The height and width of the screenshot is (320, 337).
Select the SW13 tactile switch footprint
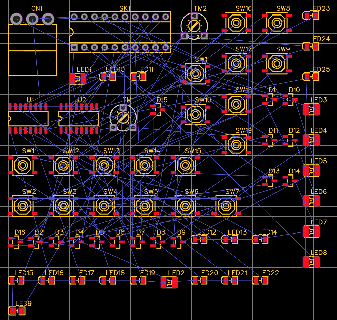(104, 165)
